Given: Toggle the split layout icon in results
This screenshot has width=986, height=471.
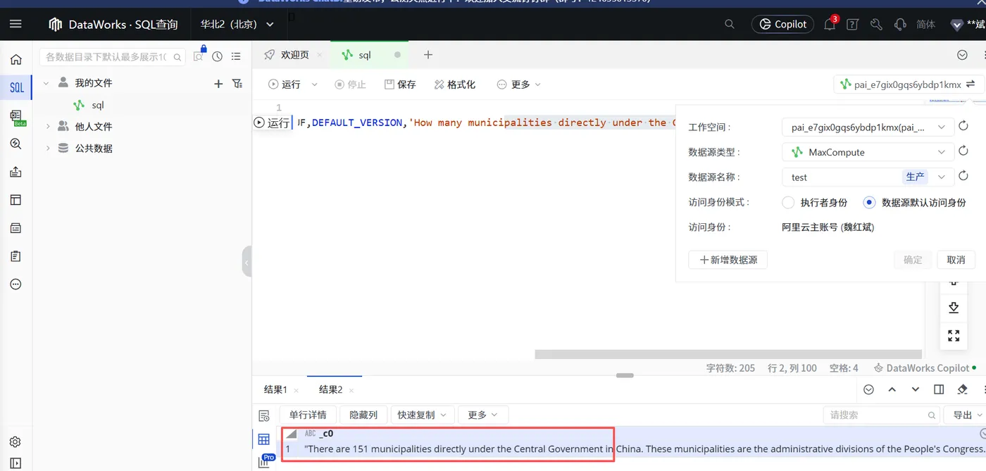Looking at the screenshot, I should [939, 389].
